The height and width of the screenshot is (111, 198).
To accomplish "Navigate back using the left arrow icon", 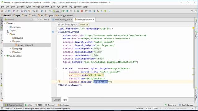I will 42,11.
